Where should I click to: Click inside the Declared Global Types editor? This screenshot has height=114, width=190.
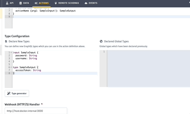coord(148,69)
